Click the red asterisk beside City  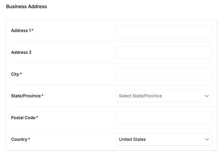coord(21,73)
